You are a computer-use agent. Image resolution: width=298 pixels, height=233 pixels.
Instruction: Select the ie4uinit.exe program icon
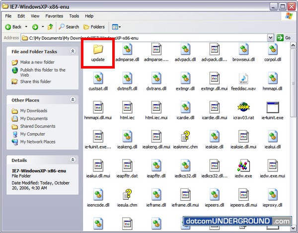coord(273,107)
